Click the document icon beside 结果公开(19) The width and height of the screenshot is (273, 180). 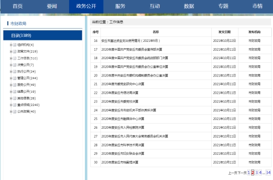(15, 92)
